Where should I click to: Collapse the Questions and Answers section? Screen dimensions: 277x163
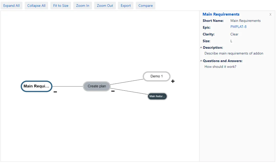coord(201,61)
